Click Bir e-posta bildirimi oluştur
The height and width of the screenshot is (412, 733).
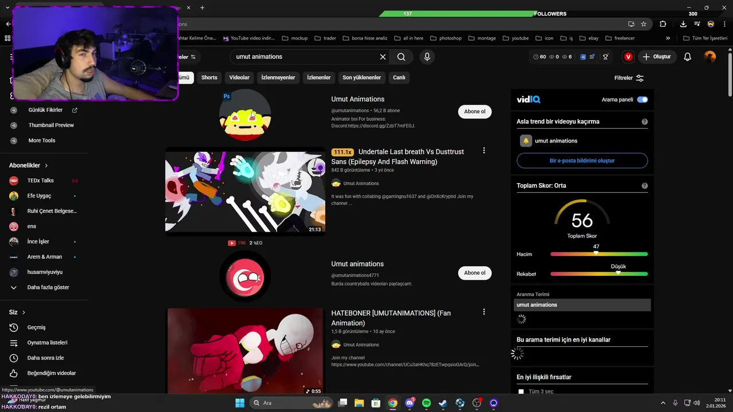(582, 161)
